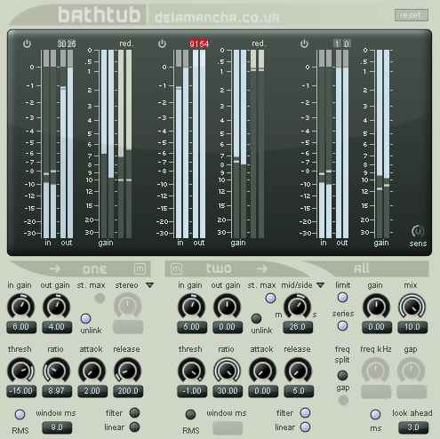
Task: Click the m icon right of ONE header
Action: [140, 268]
